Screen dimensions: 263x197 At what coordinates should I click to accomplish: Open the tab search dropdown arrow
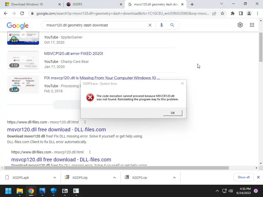(222, 4)
